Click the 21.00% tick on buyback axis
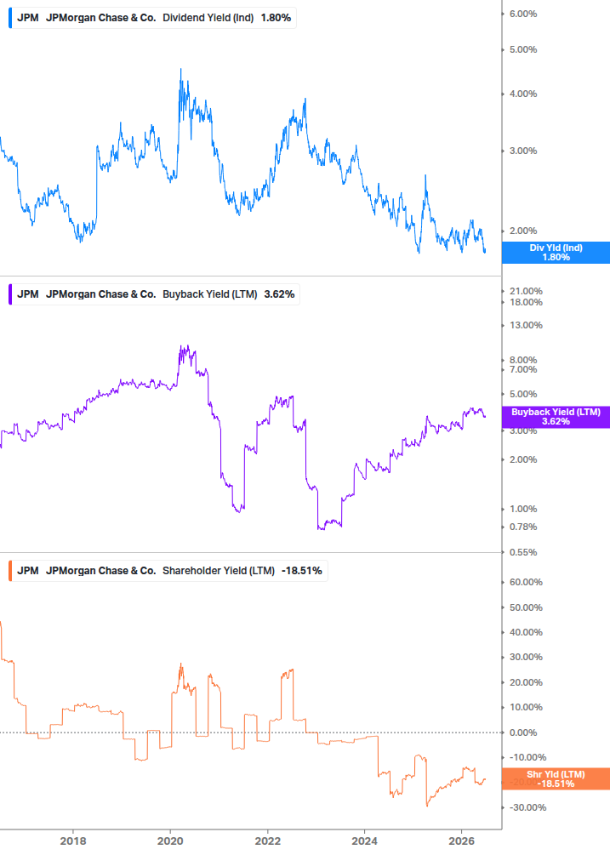 coord(526,291)
